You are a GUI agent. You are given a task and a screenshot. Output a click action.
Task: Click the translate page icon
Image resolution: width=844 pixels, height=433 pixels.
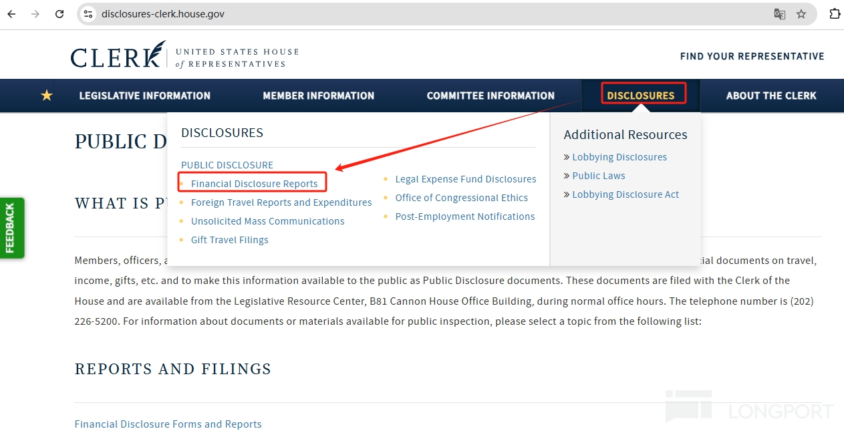[779, 14]
